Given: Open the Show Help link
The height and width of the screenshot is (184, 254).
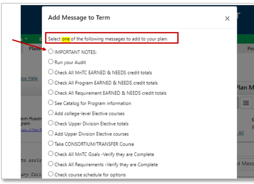Looking at the screenshot, I should tap(29, 78).
